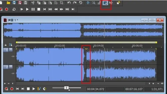This screenshot has width=167, height=94.
Task: Click the Open folder icon
Action: (8, 3)
